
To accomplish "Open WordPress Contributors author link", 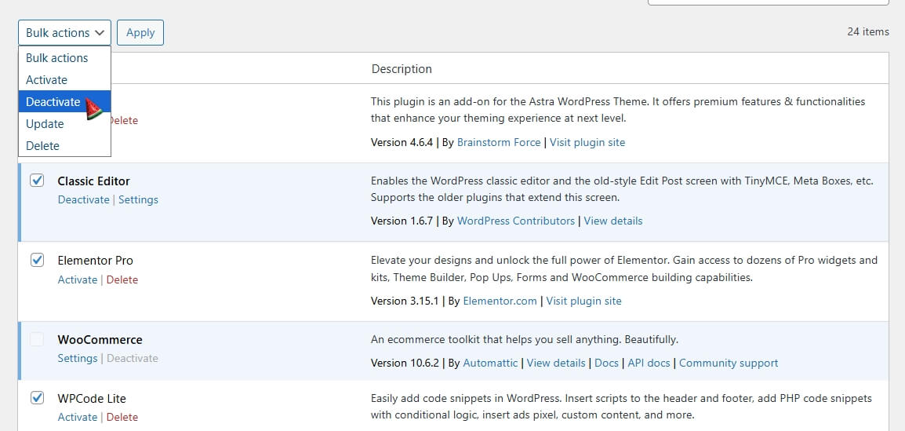I will tap(516, 221).
